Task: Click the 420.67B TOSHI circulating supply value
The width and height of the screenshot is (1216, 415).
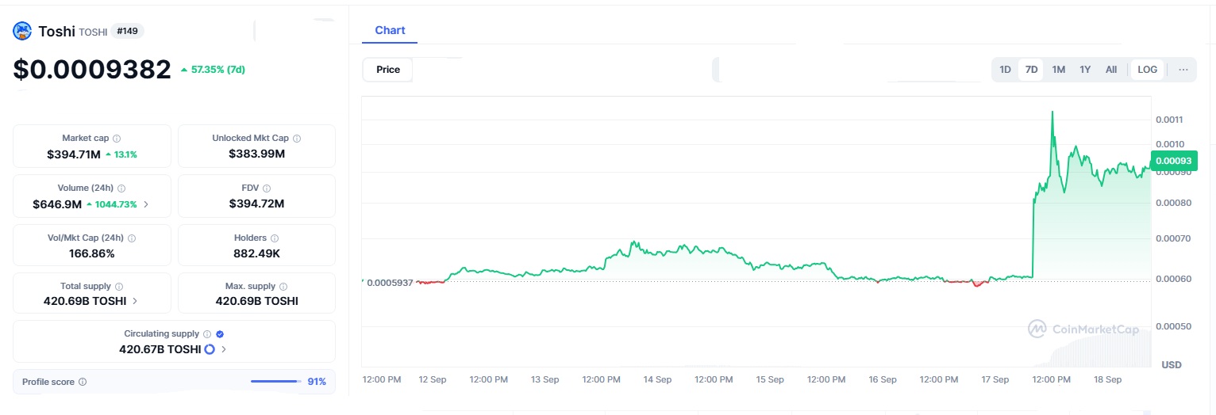Action: point(160,349)
